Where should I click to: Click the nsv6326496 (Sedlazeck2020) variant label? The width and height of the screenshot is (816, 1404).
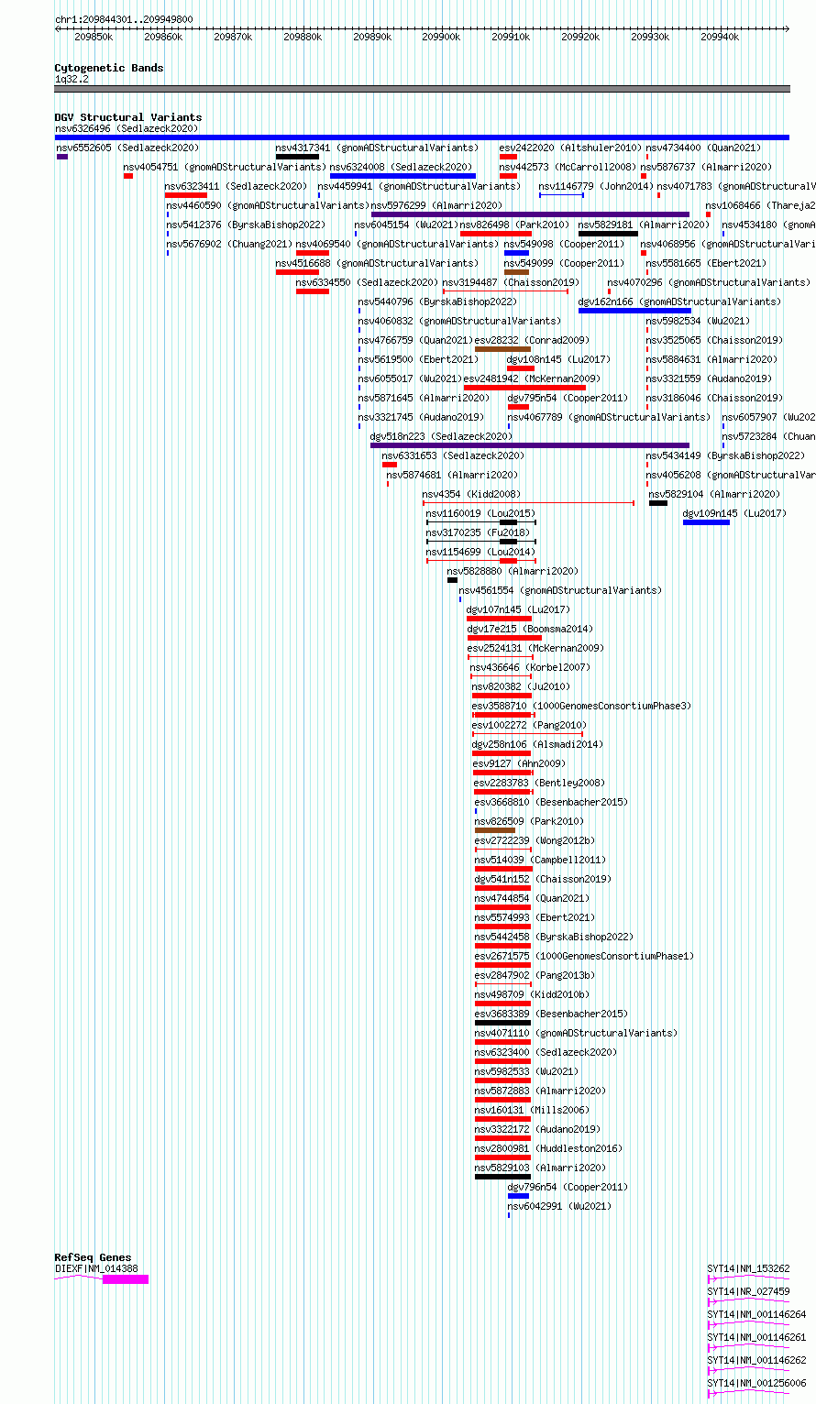(127, 128)
